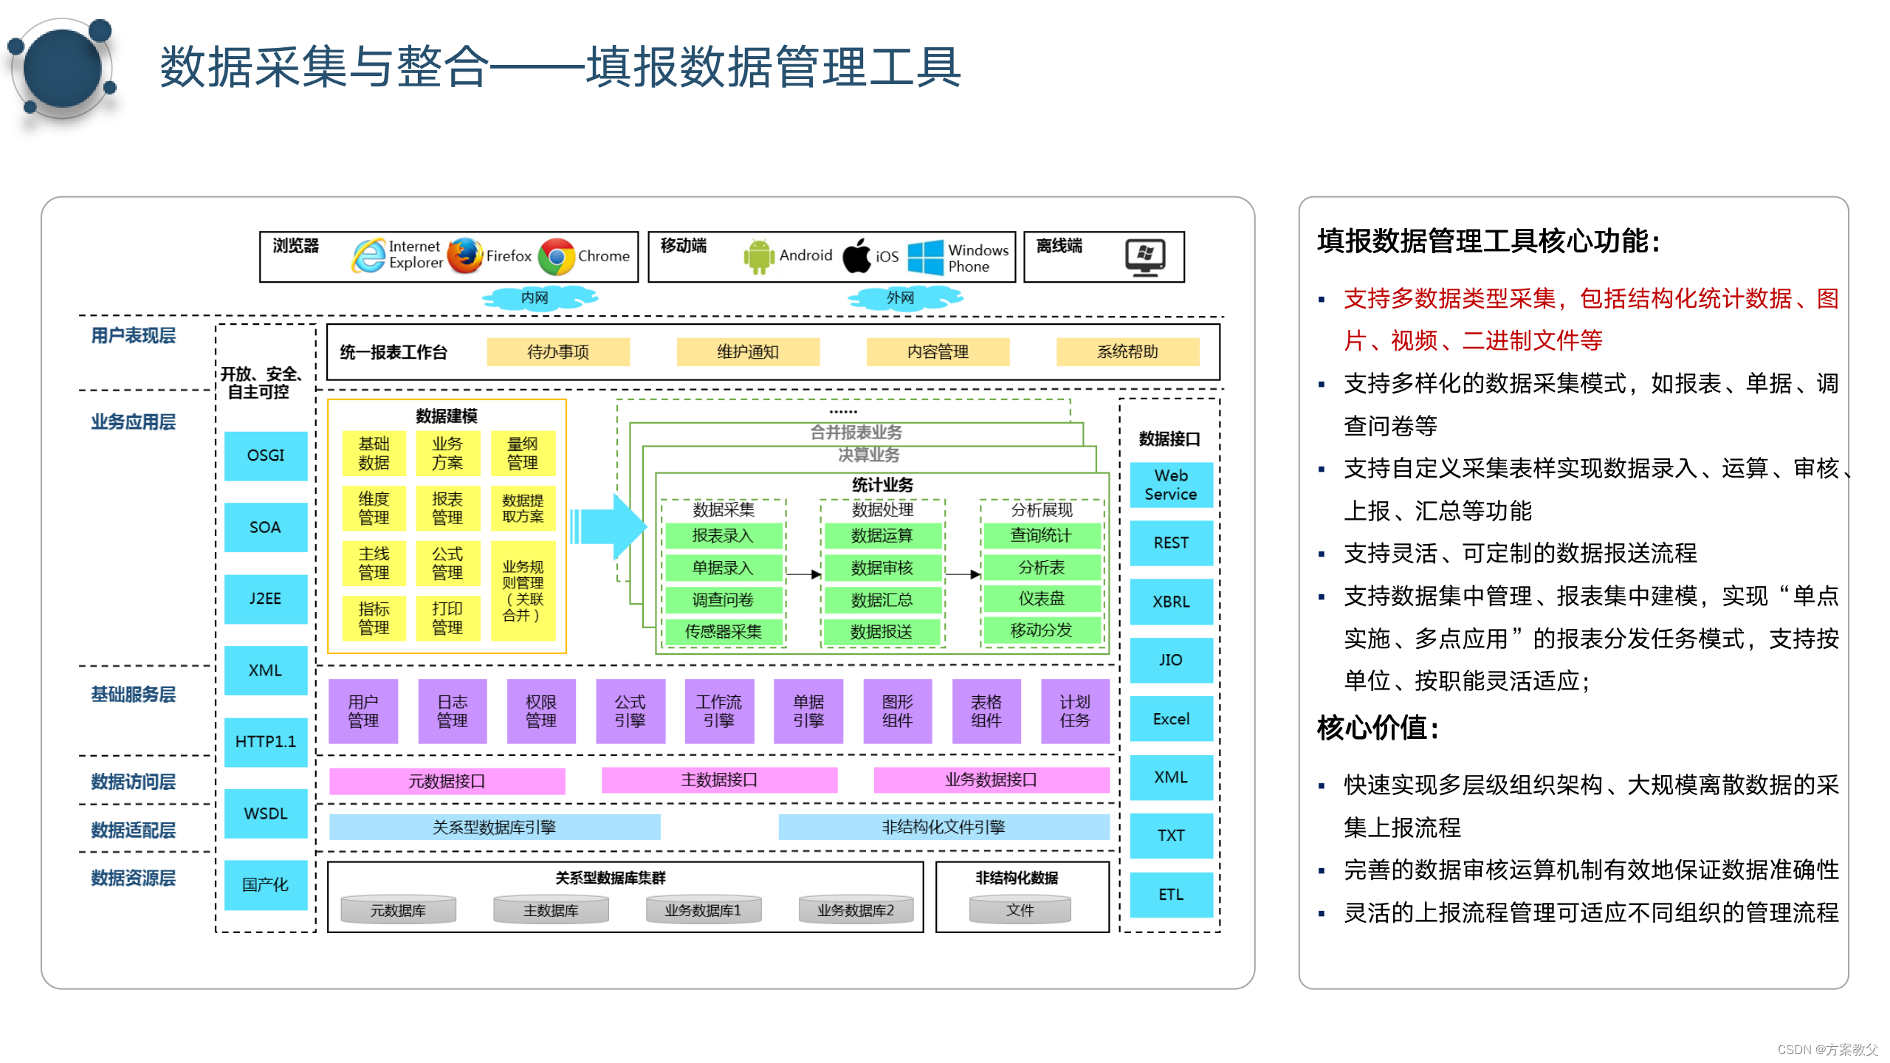This screenshot has height=1063, width=1890.
Task: Click the WSDL block
Action: point(266,813)
